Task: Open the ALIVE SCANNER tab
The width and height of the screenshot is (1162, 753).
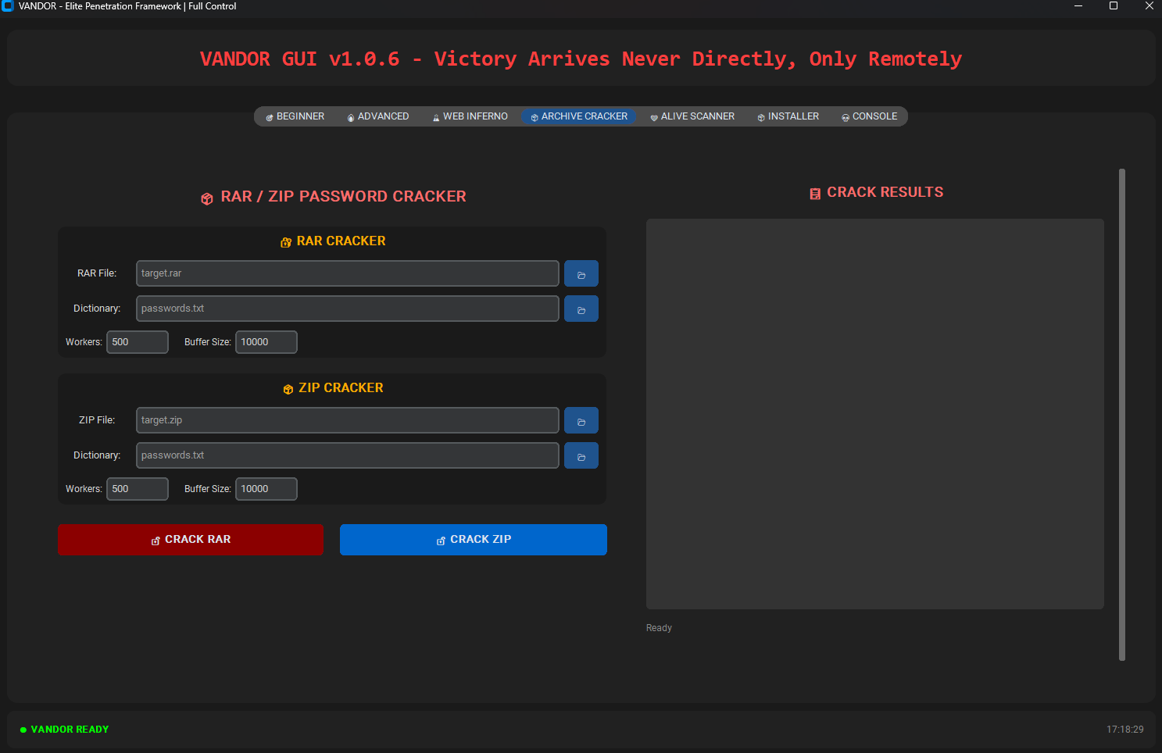Action: click(692, 116)
